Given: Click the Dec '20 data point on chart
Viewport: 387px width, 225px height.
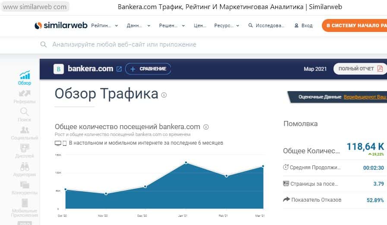Looking at the screenshot, I should [145, 187].
